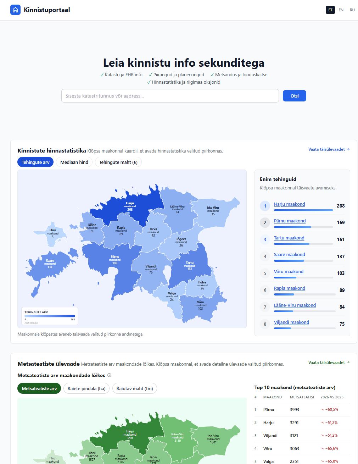Click rank badge 1 next to Harju maakond
Viewport: 358px width, 464px height.
pyautogui.click(x=265, y=206)
